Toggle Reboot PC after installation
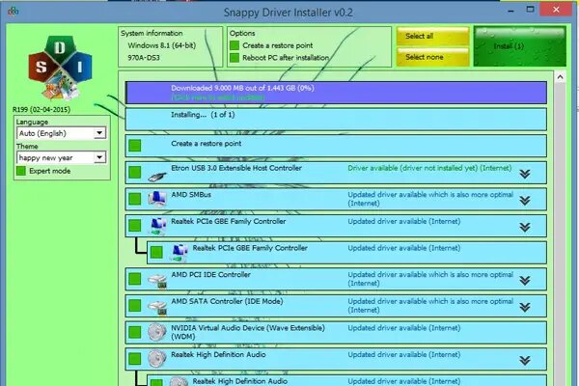579x386 pixels. click(x=234, y=58)
